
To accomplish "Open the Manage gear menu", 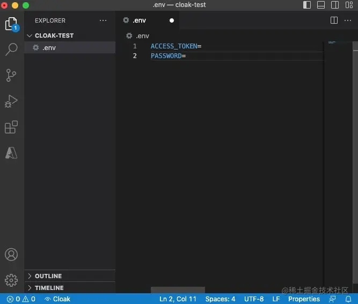I will (11, 280).
